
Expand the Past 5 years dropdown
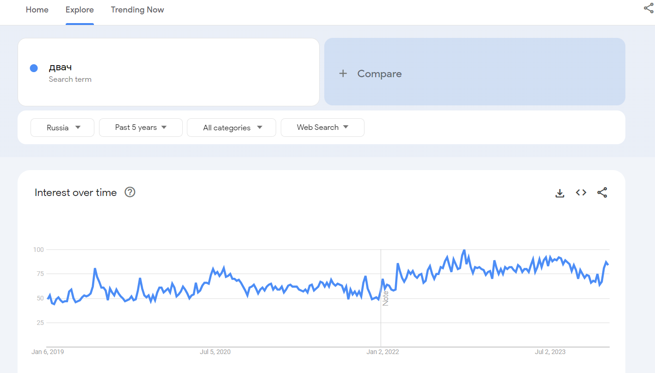(141, 128)
